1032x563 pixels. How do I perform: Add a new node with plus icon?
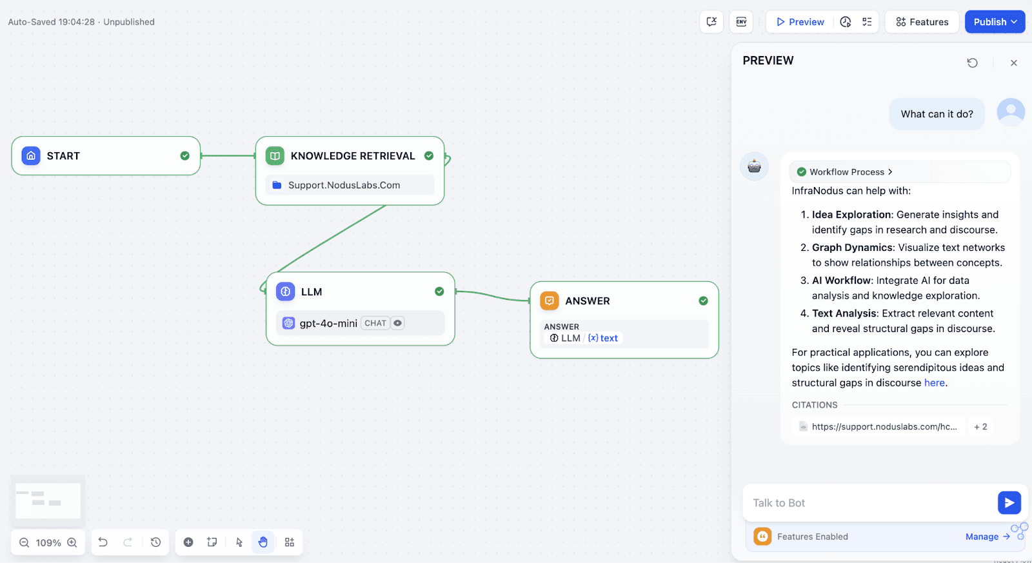pyautogui.click(x=188, y=542)
